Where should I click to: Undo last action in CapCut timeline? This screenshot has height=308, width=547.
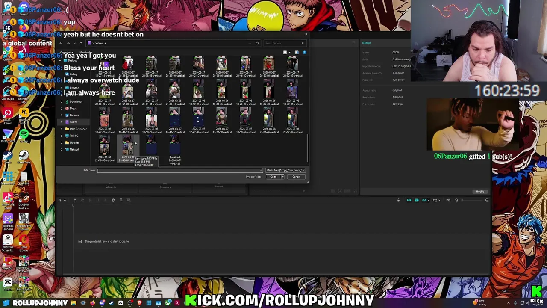tap(74, 200)
